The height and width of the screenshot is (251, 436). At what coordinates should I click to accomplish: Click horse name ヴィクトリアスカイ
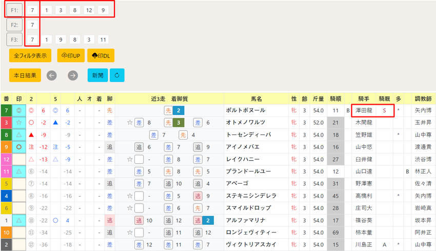pos(251,245)
